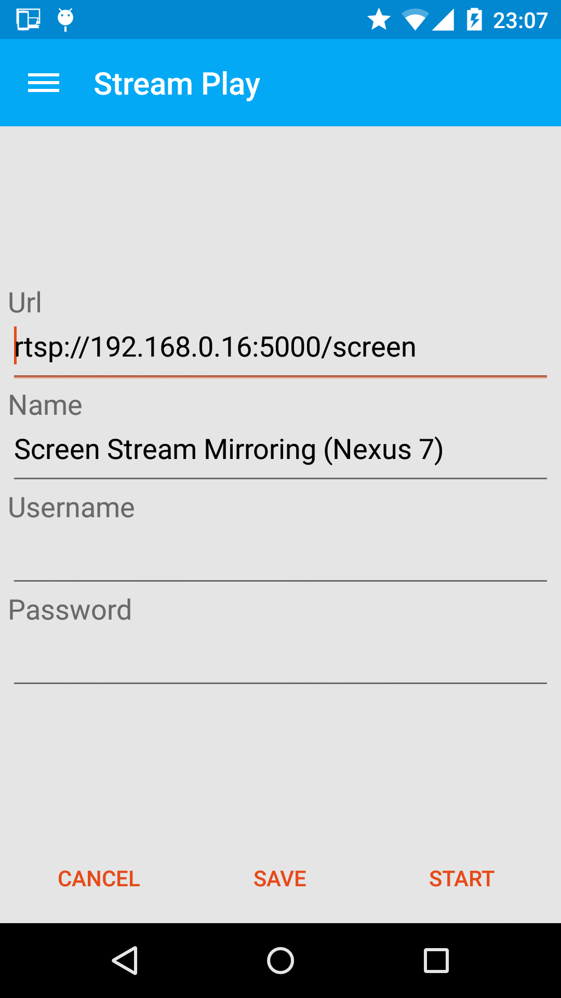This screenshot has width=561, height=998.
Task: Tap the Android home circle button
Action: (280, 960)
